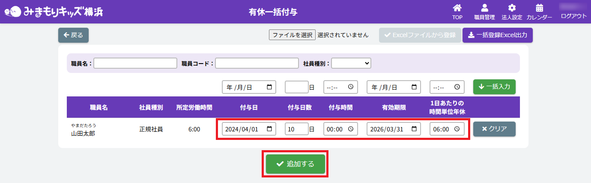Click the クリア button for 山田太郎

pos(494,129)
